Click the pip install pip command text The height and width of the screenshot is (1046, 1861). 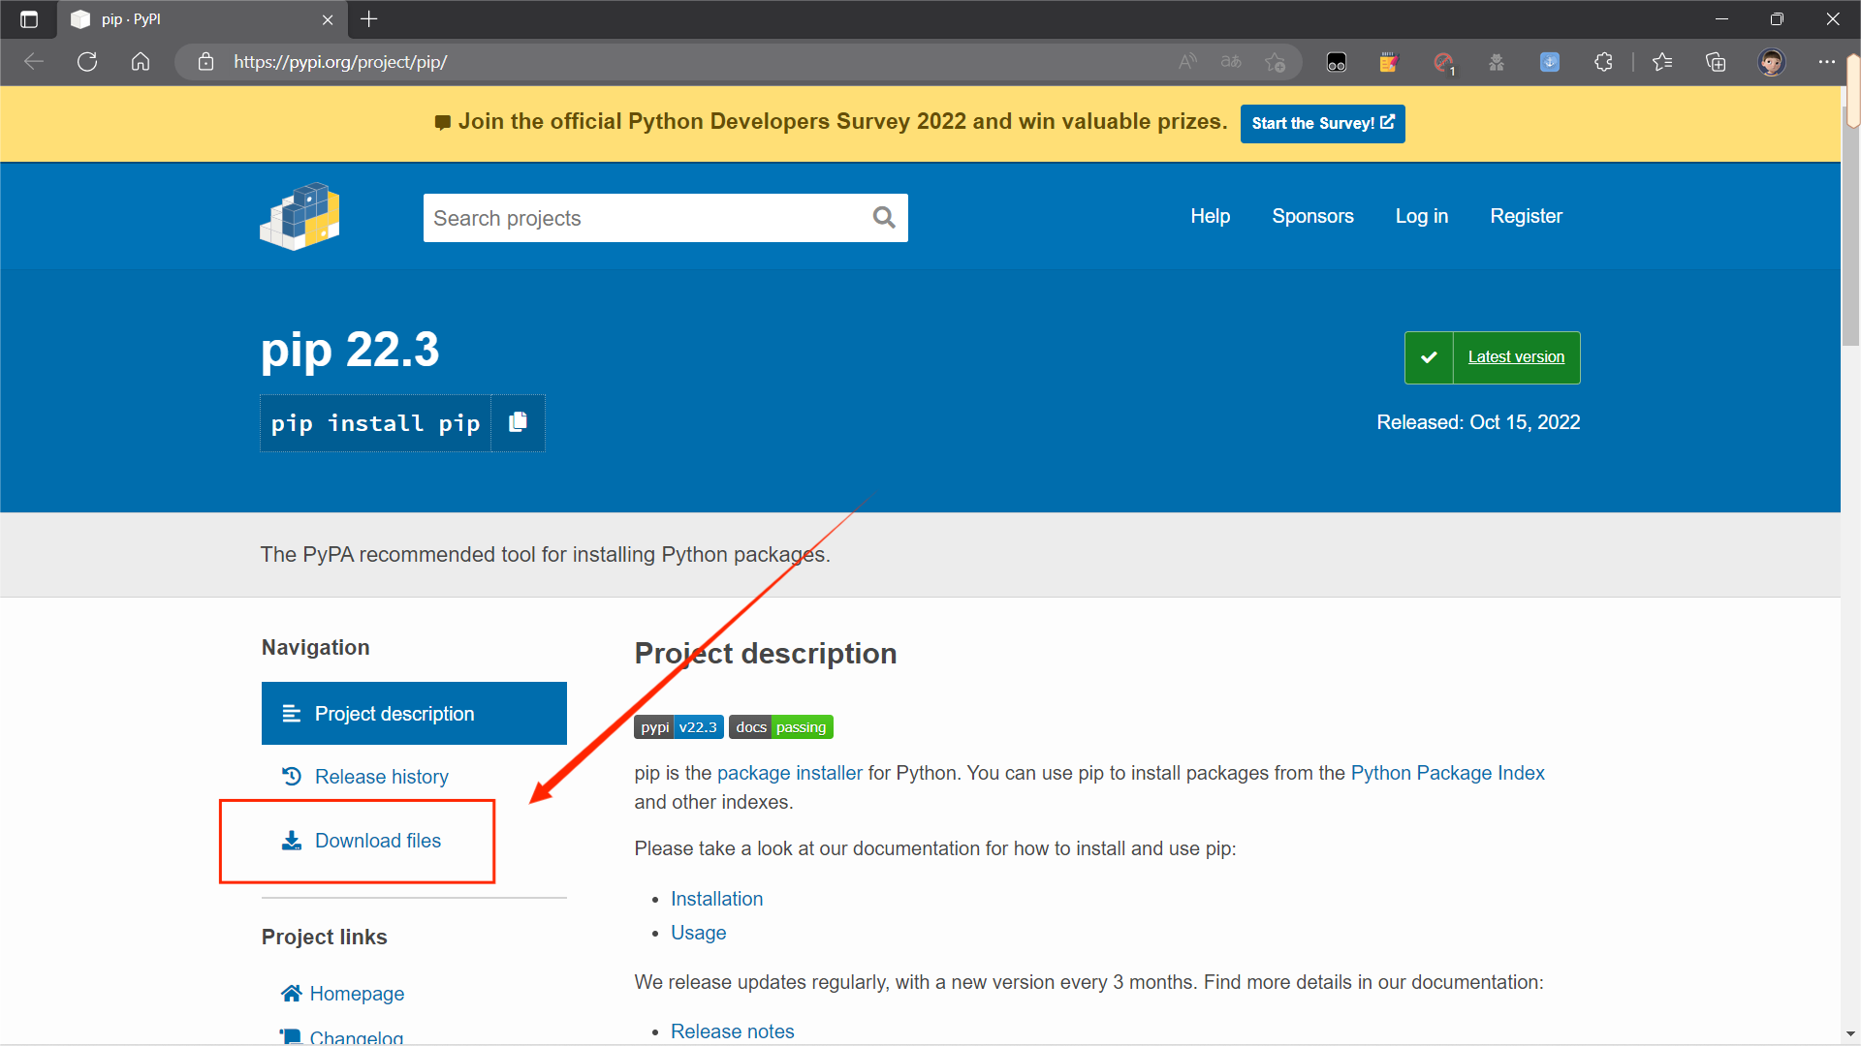(375, 423)
